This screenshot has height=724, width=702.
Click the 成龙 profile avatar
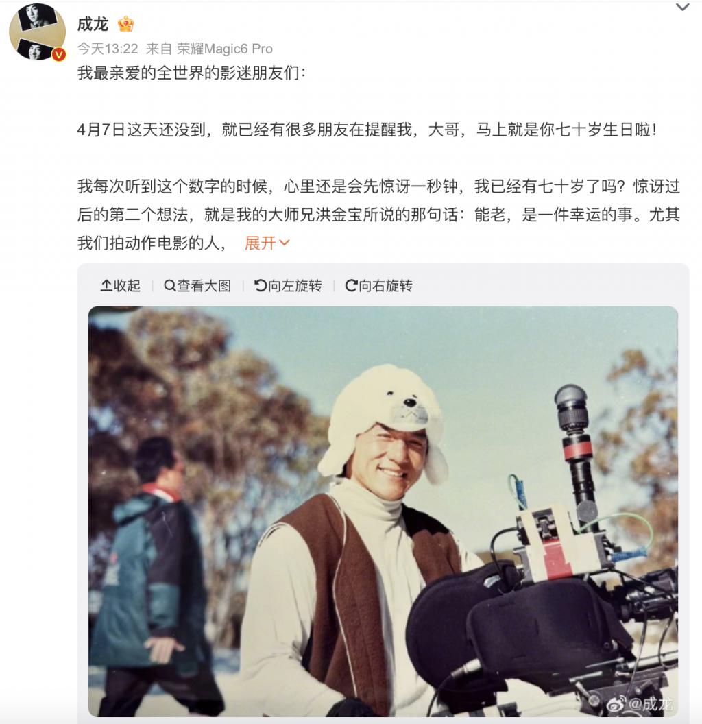(x=38, y=32)
